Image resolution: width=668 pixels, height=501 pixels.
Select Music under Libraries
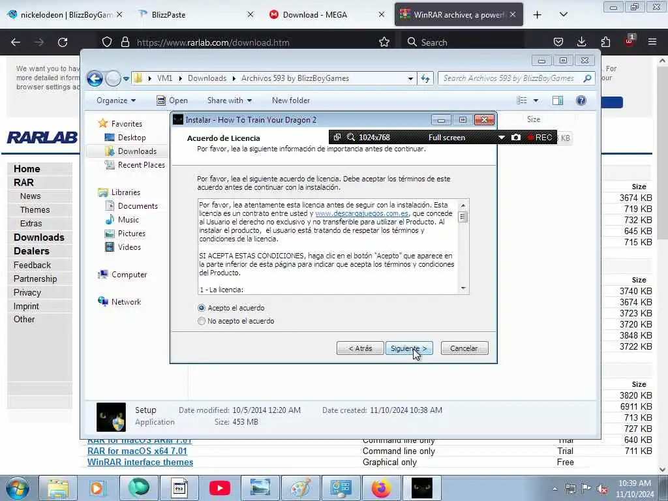pos(129,220)
